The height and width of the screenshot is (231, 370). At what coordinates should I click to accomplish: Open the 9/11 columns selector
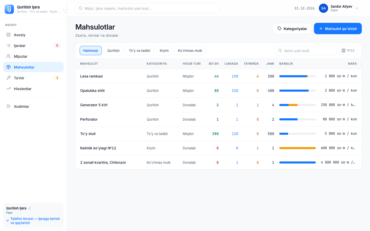point(348,51)
